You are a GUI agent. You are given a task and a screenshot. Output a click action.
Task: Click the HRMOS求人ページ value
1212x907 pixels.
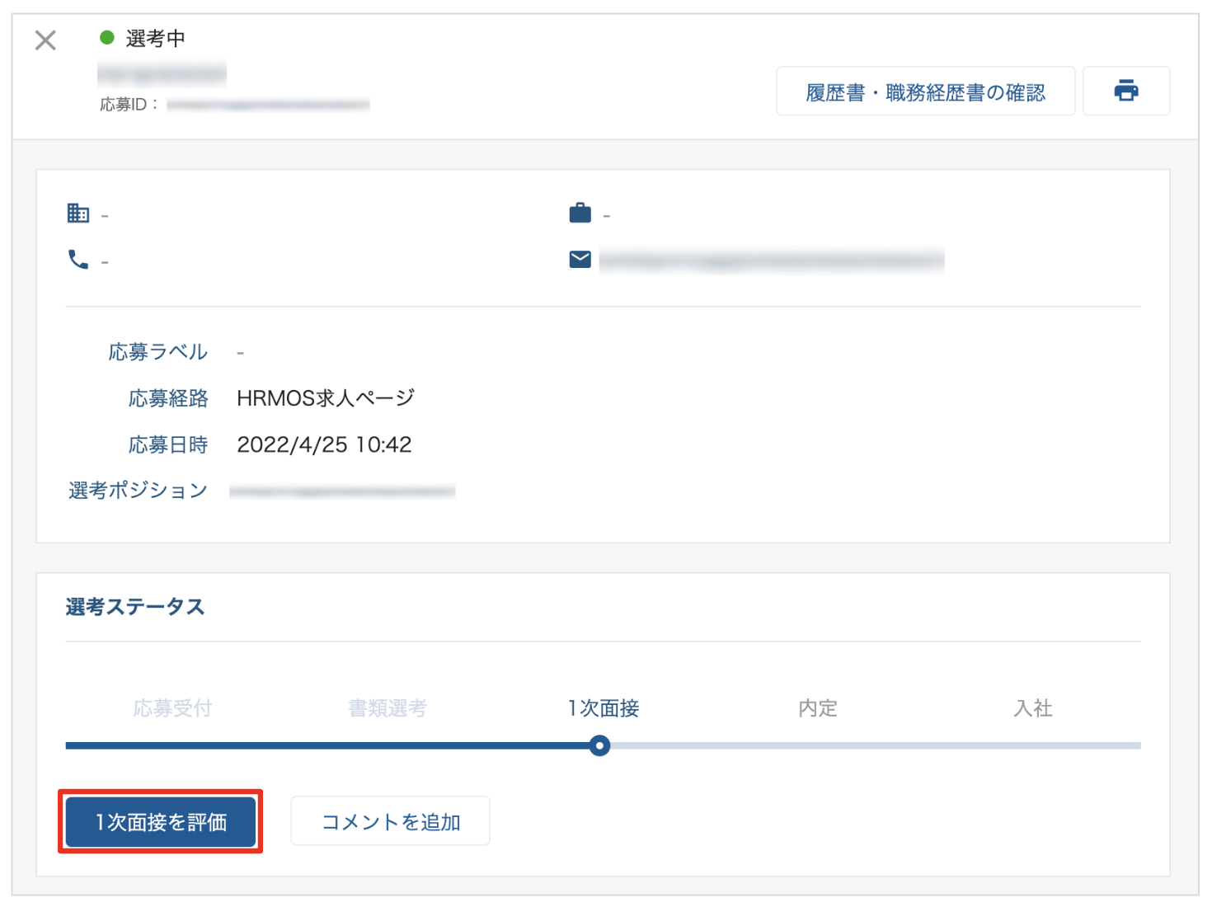click(326, 398)
